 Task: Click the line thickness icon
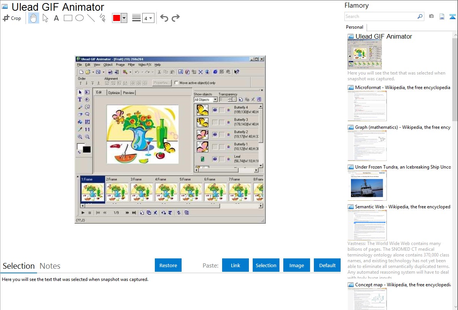(136, 18)
